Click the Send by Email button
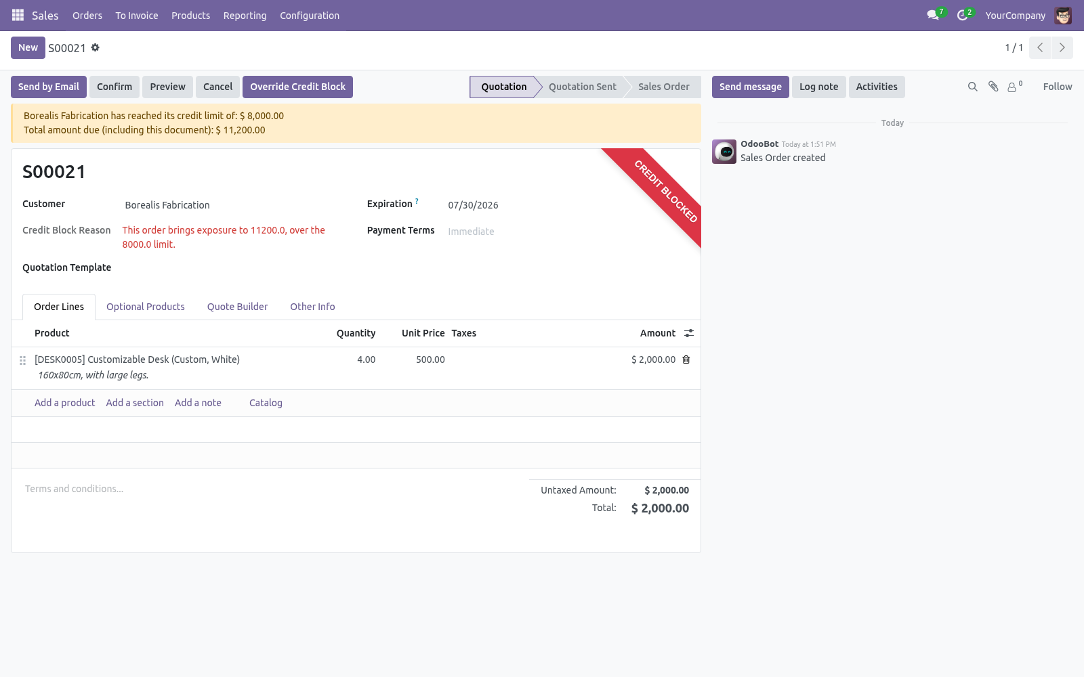The height and width of the screenshot is (677, 1084). pos(49,87)
